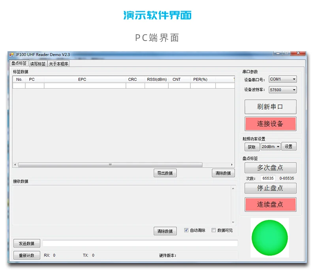Click the 发送数据 button
The width and height of the screenshot is (316, 270).
pyautogui.click(x=26, y=244)
